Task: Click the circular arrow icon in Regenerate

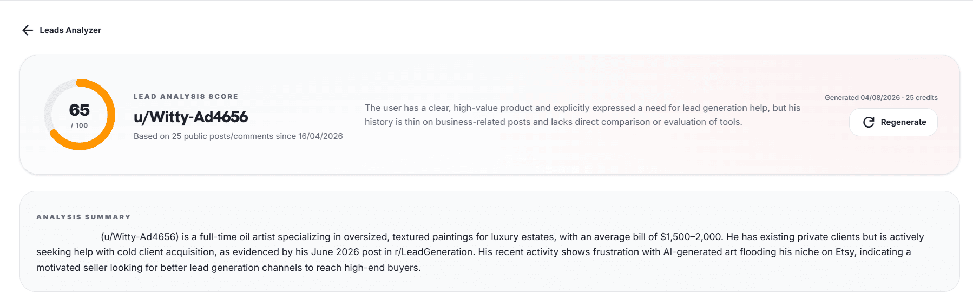Action: tap(869, 122)
